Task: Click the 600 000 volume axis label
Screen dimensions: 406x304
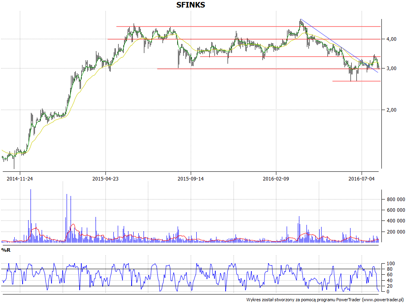Action: pyautogui.click(x=396, y=210)
